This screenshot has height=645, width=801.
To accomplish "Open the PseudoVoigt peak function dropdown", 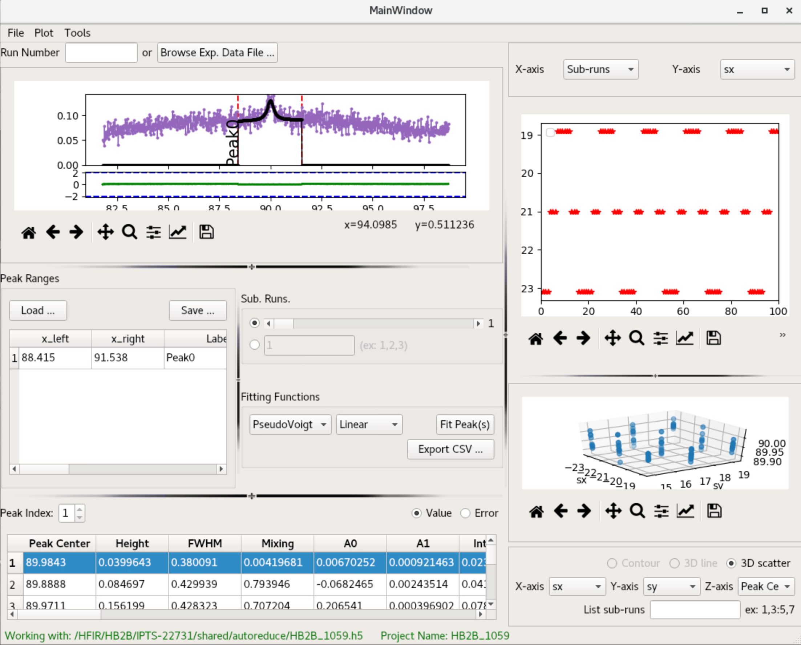I will coord(290,425).
